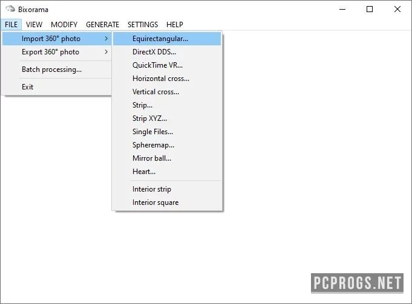Choose Mirror ball... import option
Image resolution: width=412 pixels, height=304 pixels.
(167, 158)
